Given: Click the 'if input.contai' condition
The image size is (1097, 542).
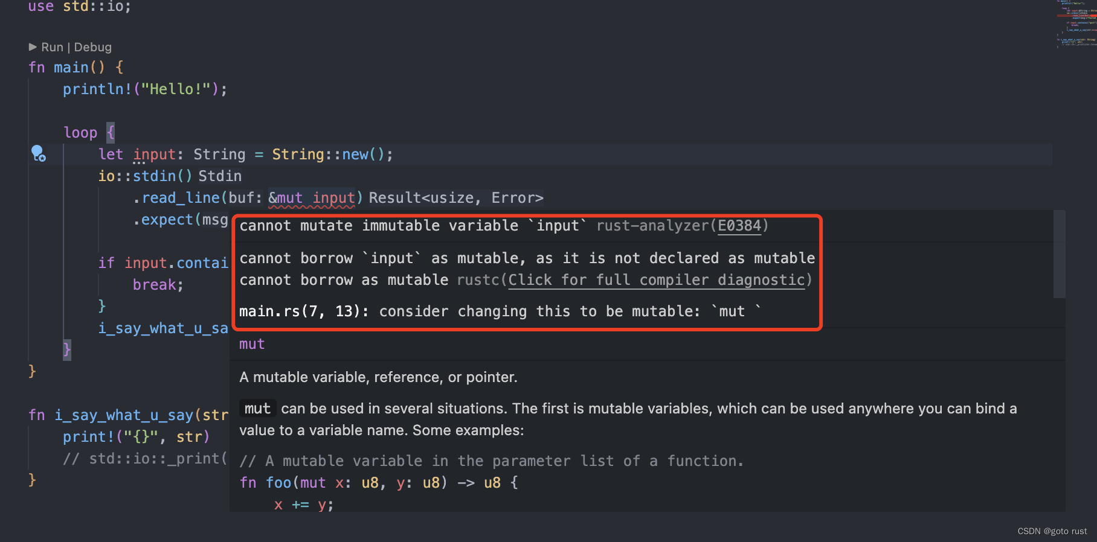Looking at the screenshot, I should pos(163,263).
